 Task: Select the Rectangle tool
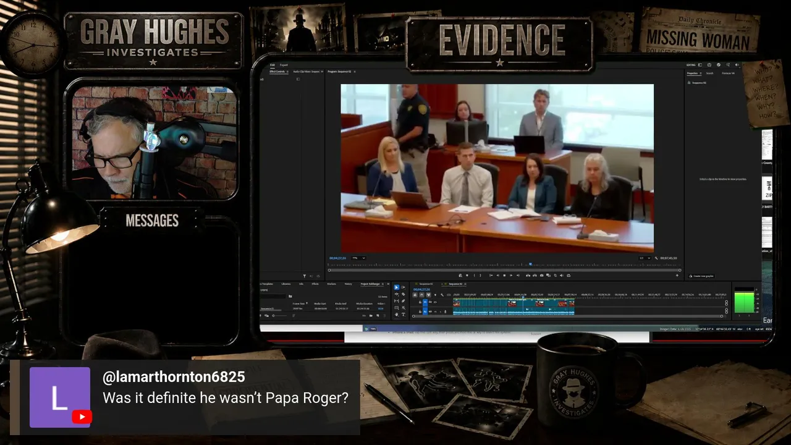tap(397, 308)
